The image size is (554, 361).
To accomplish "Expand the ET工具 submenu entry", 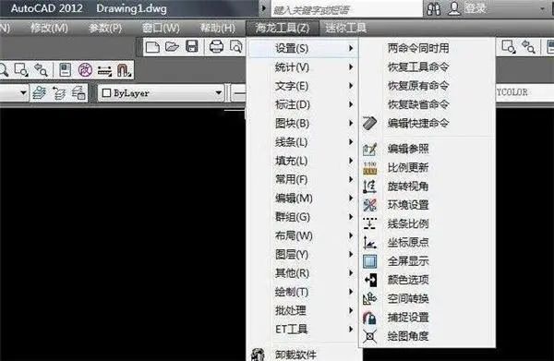I will pos(303,329).
